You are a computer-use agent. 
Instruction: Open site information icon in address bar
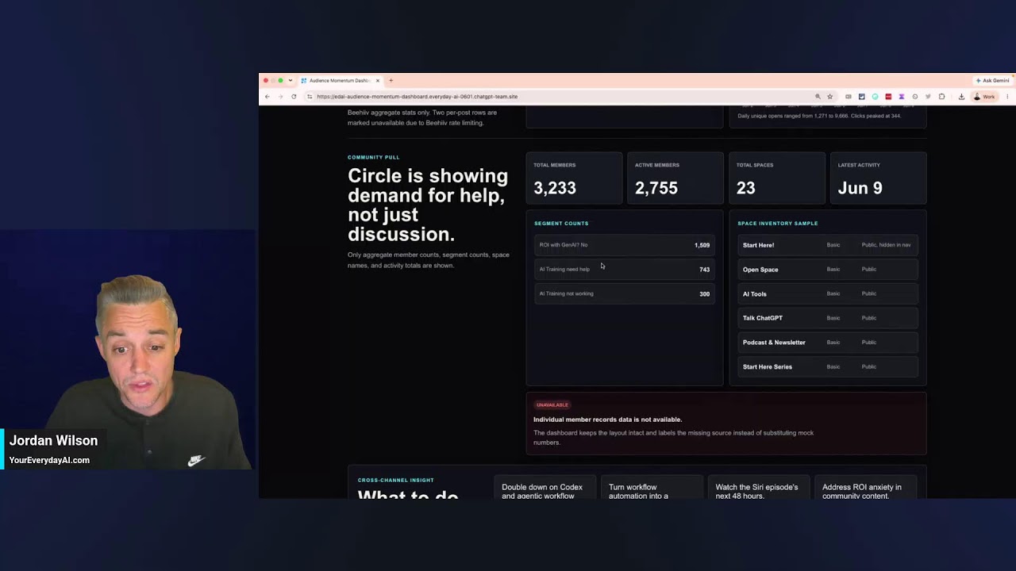click(310, 97)
